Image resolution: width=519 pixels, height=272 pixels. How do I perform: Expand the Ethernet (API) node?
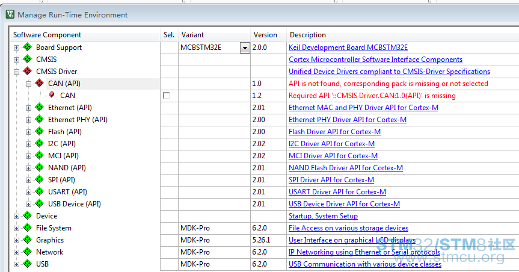coord(28,108)
